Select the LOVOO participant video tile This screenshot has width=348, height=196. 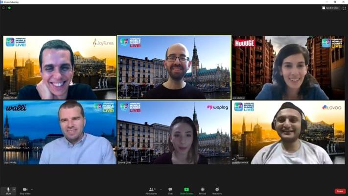[x=288, y=132]
